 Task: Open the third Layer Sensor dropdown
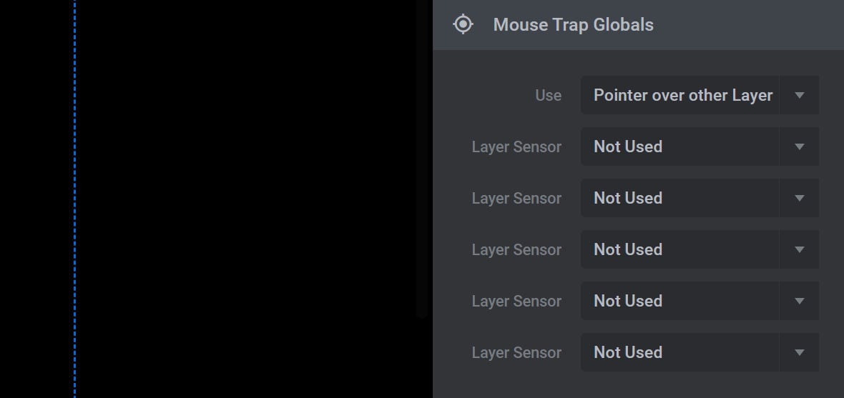point(700,249)
